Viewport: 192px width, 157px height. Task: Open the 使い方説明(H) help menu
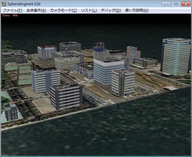(137, 10)
